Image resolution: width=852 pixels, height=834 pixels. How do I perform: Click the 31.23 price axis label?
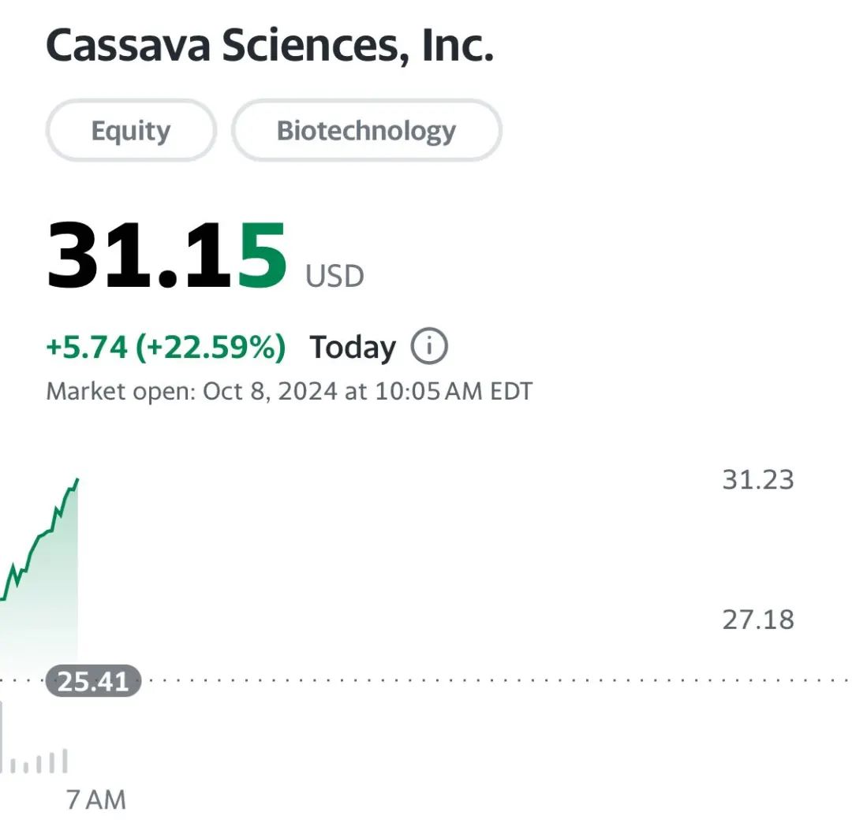coord(758,480)
